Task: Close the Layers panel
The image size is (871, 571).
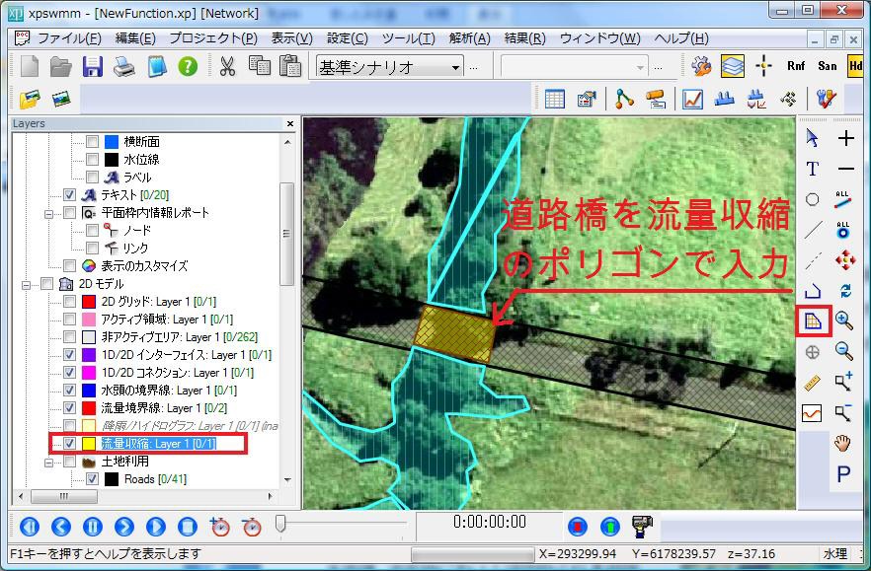Action: (x=290, y=123)
